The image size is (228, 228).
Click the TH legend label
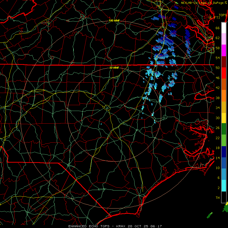click(218, 198)
